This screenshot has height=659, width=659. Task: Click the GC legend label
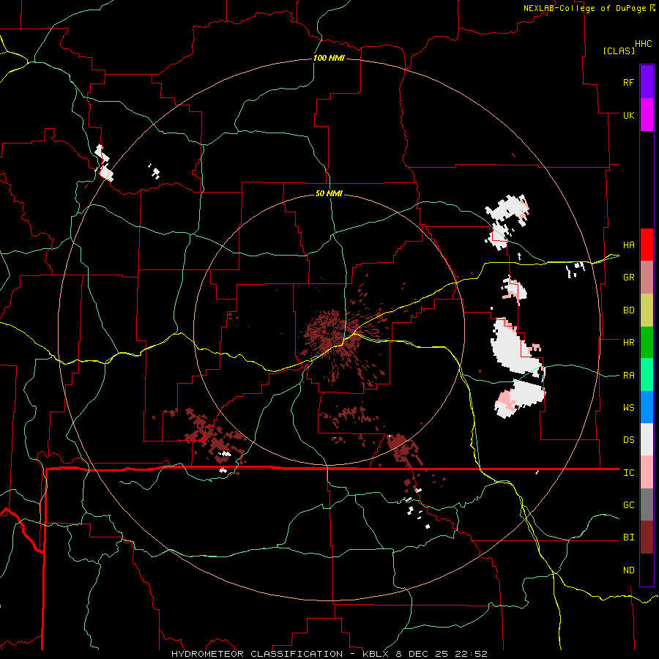pyautogui.click(x=628, y=505)
